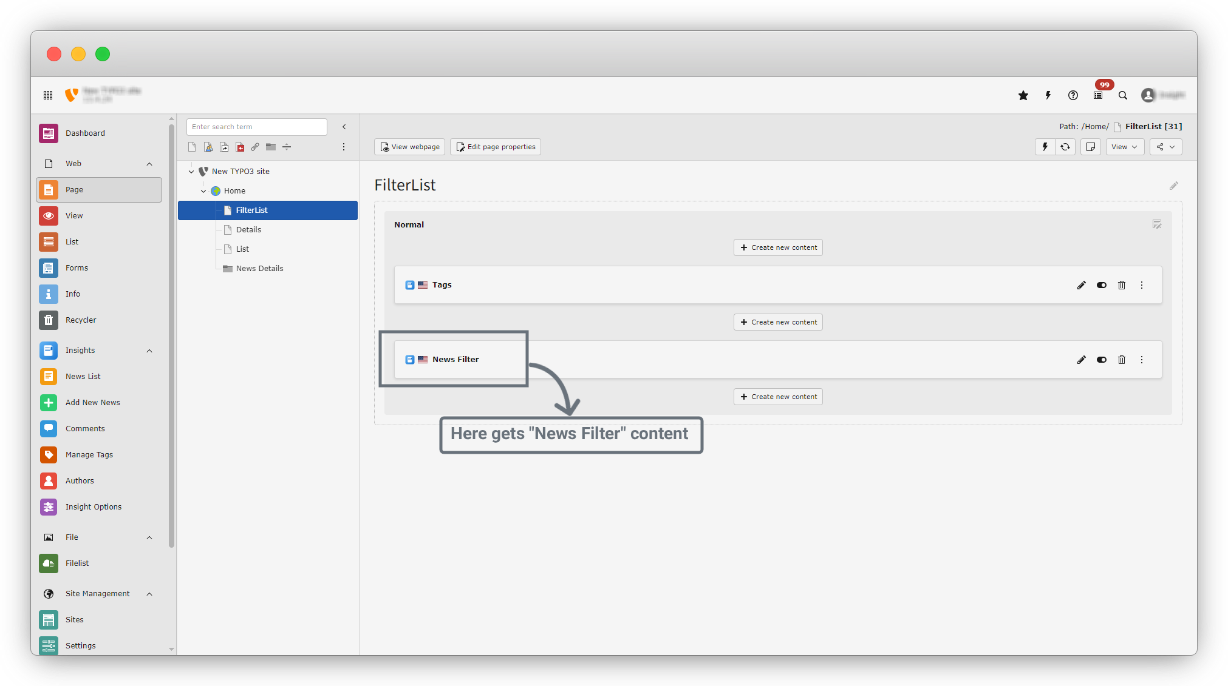Viewport: 1228px width, 686px height.
Task: Click the search magnifier in top bar
Action: tap(1123, 95)
